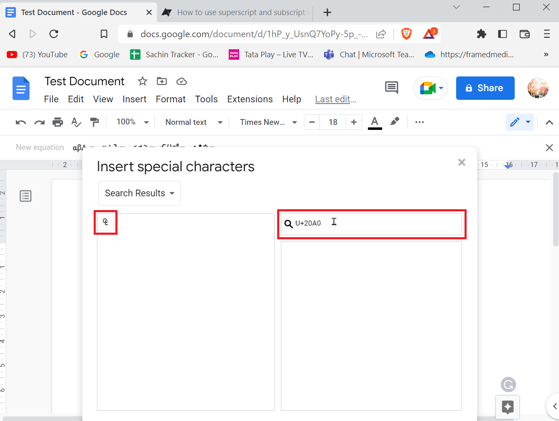Show the document outline icon
The image size is (559, 421).
26,196
